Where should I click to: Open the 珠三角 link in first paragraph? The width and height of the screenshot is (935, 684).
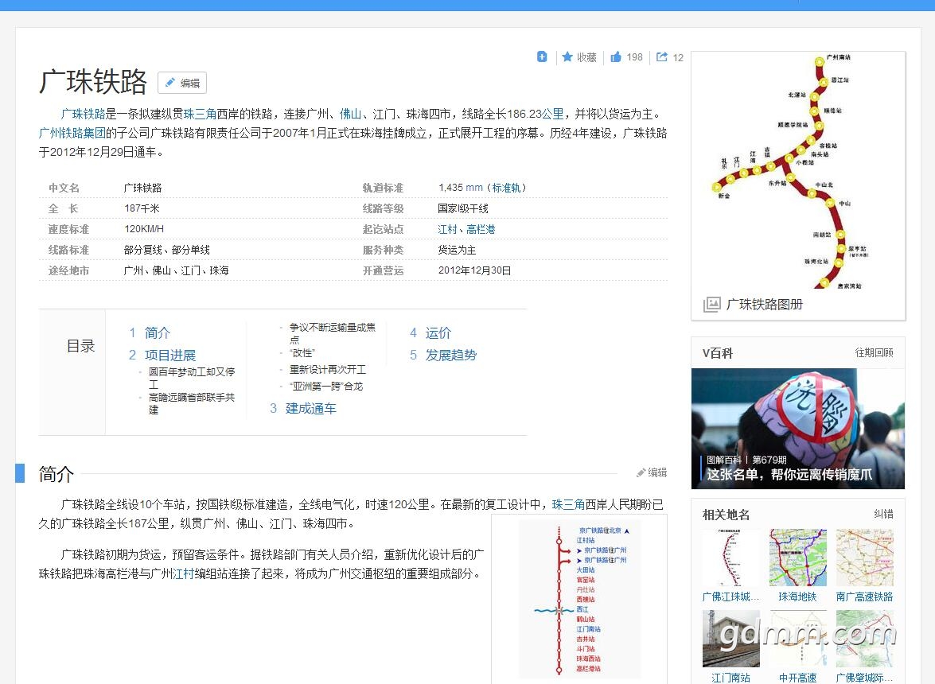click(201, 114)
